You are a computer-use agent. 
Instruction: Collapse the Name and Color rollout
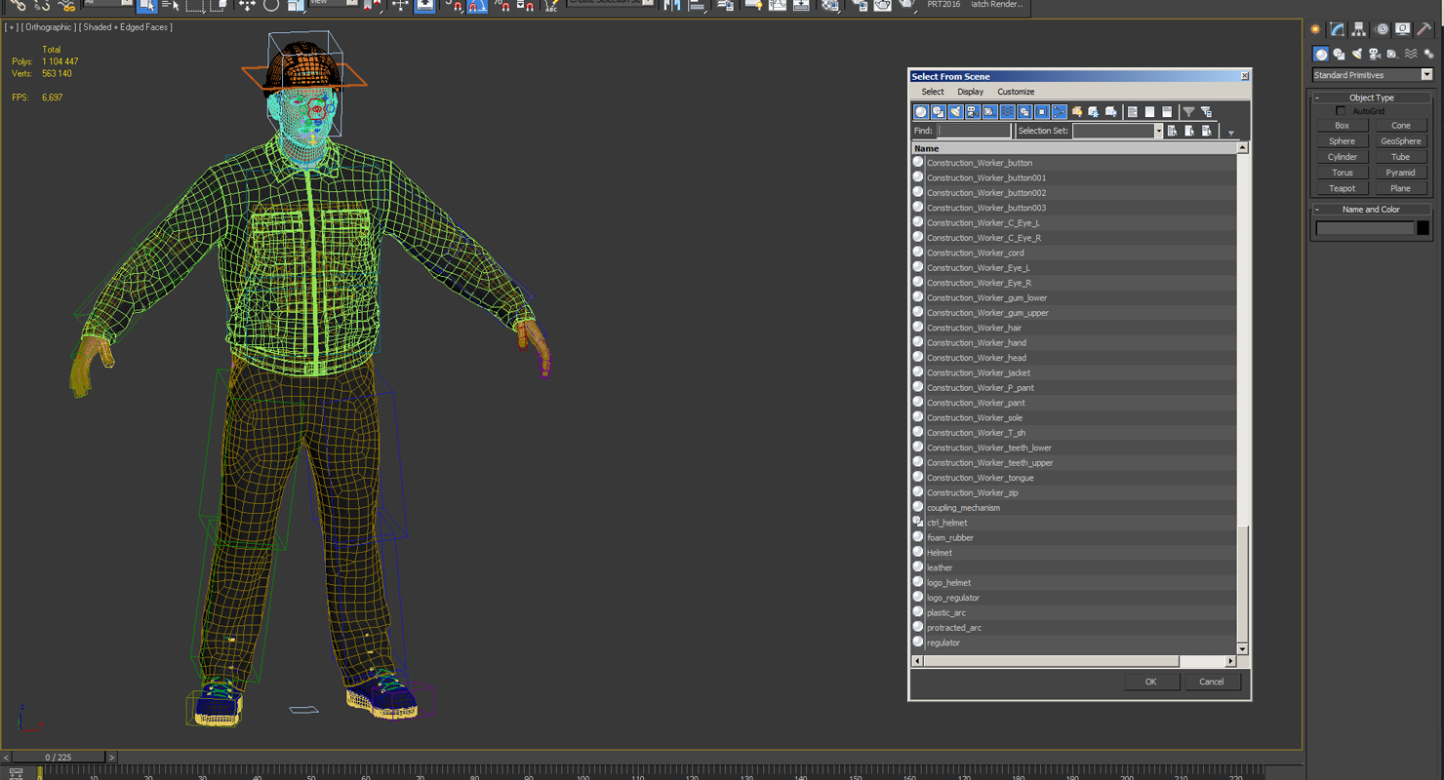pyautogui.click(x=1371, y=210)
